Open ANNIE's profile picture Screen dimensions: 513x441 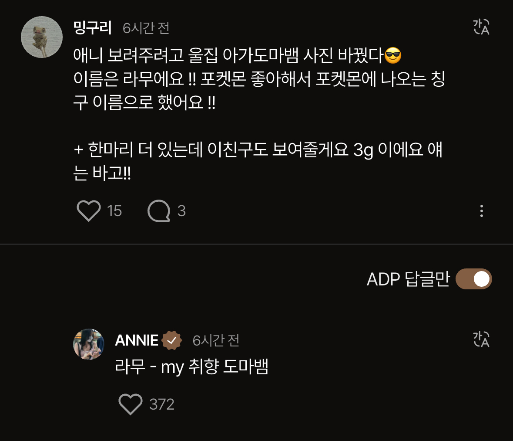89,344
